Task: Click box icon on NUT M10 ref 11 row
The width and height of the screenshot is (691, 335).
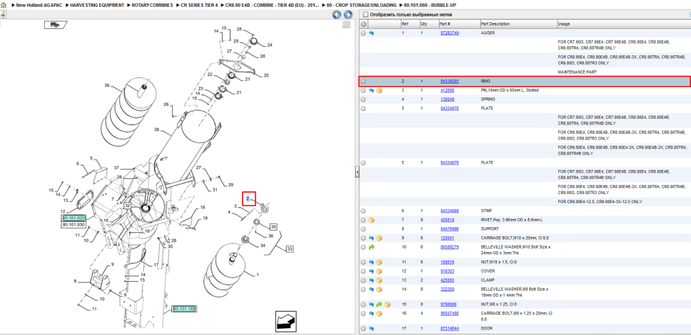Action: point(379,262)
